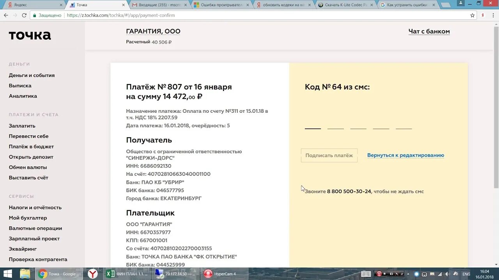Open the Excel ФИН ПЛАН taskbar window

tap(127, 274)
